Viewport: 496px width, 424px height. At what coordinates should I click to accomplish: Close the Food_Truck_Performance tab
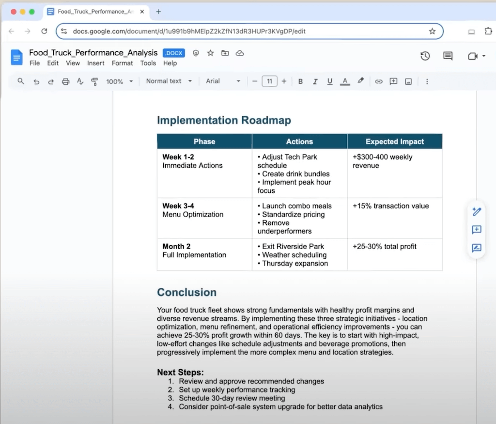coord(142,12)
